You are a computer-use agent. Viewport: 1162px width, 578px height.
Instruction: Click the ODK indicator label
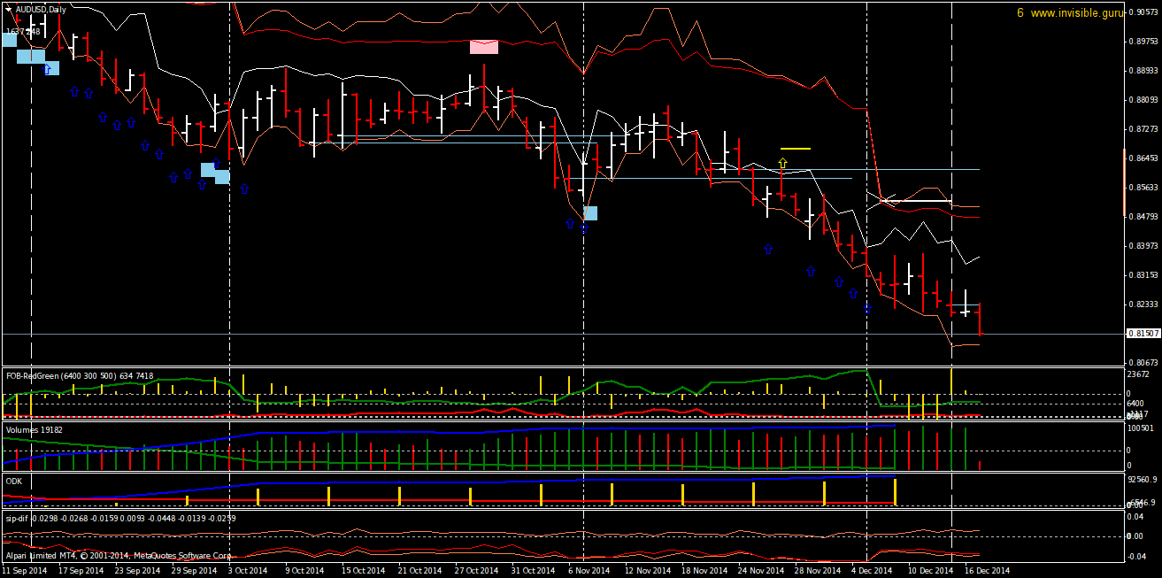14,481
